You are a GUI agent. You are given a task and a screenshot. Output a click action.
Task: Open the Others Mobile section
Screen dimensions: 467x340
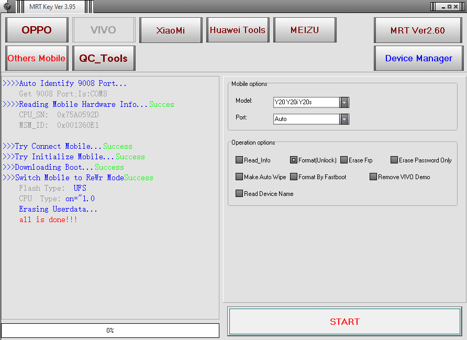(37, 58)
